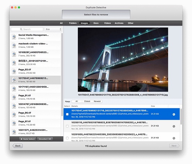The image size is (192, 164).
Task: Select the Page_03.tif group name
Action: coord(25,69)
